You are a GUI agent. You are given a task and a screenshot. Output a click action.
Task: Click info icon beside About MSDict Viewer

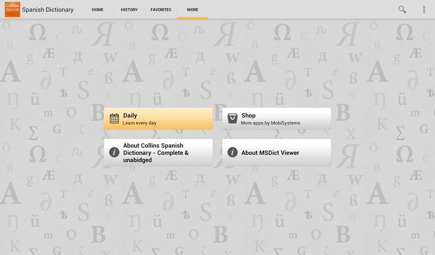[x=233, y=152]
